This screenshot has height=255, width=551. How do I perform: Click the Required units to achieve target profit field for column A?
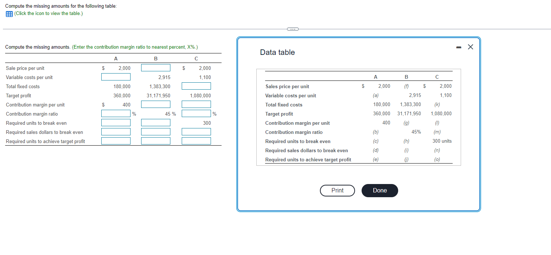click(x=116, y=140)
